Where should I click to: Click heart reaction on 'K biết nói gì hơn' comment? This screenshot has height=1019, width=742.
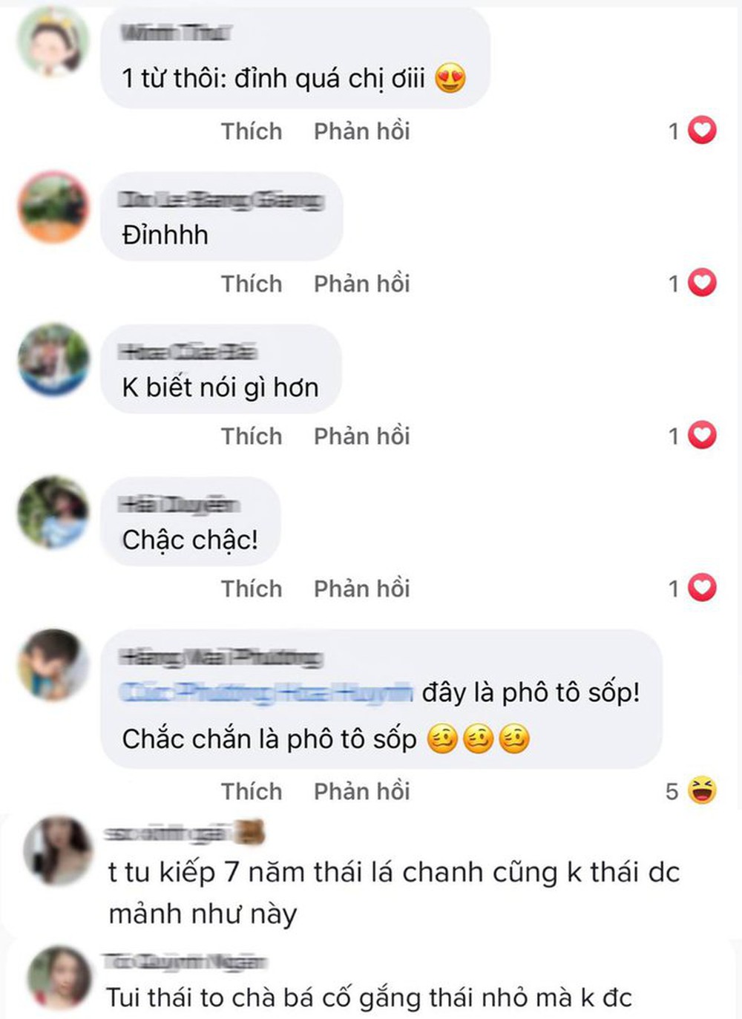[701, 436]
